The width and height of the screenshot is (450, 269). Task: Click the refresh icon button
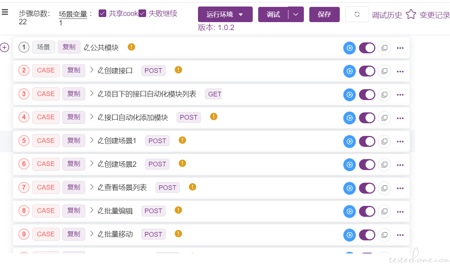[x=357, y=15]
